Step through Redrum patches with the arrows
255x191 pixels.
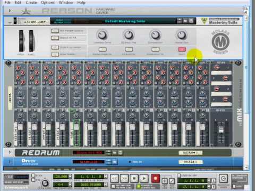click(109, 152)
